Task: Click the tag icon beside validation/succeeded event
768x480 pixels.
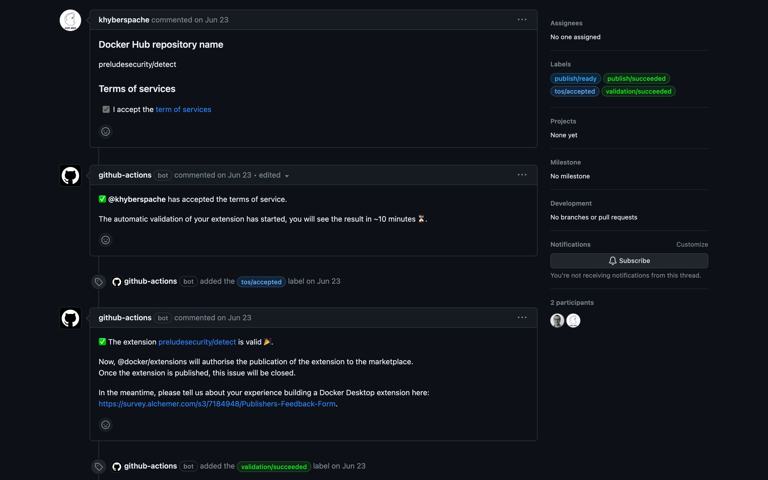Action: coord(99,467)
